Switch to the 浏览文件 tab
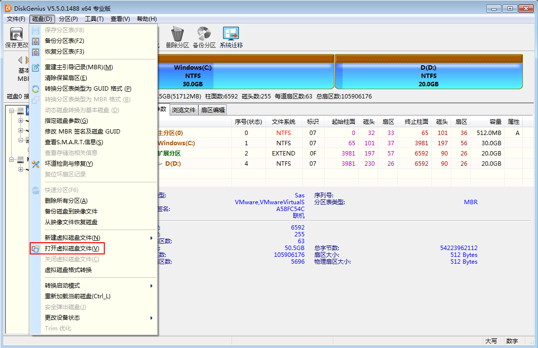This screenshot has height=348, width=538. point(183,110)
